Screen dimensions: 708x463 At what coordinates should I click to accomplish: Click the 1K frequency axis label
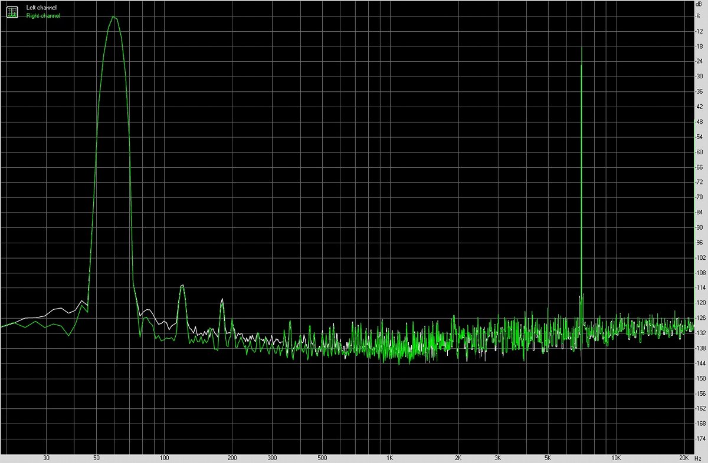(x=390, y=457)
